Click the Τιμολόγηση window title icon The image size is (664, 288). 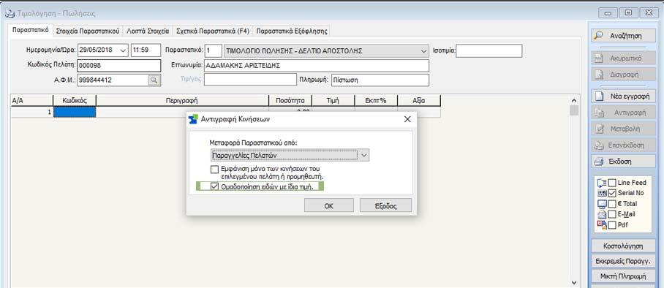click(9, 14)
